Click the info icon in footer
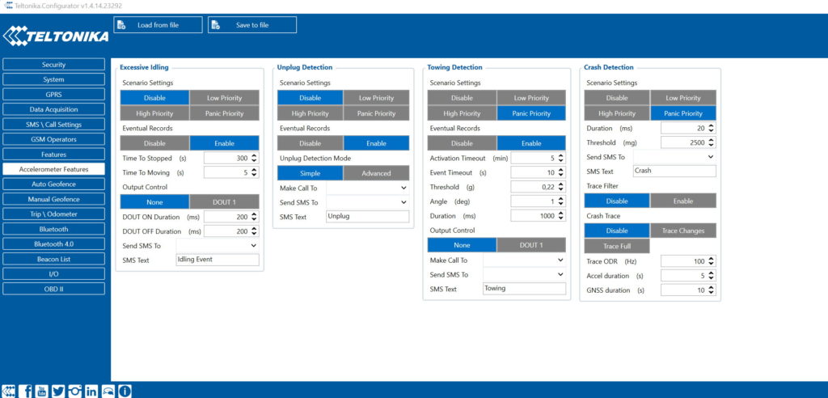828x398 pixels. (125, 392)
